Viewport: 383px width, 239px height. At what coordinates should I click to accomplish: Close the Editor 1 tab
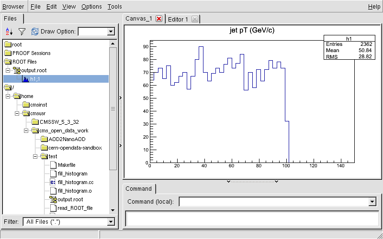[x=194, y=19]
